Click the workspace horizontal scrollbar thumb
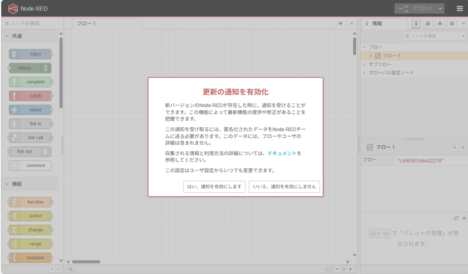 coord(86,262)
